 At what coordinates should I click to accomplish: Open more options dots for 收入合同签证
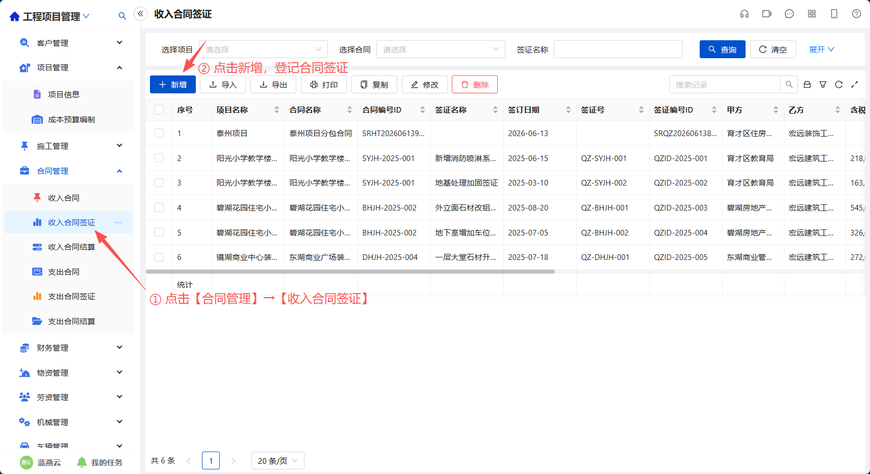point(119,222)
